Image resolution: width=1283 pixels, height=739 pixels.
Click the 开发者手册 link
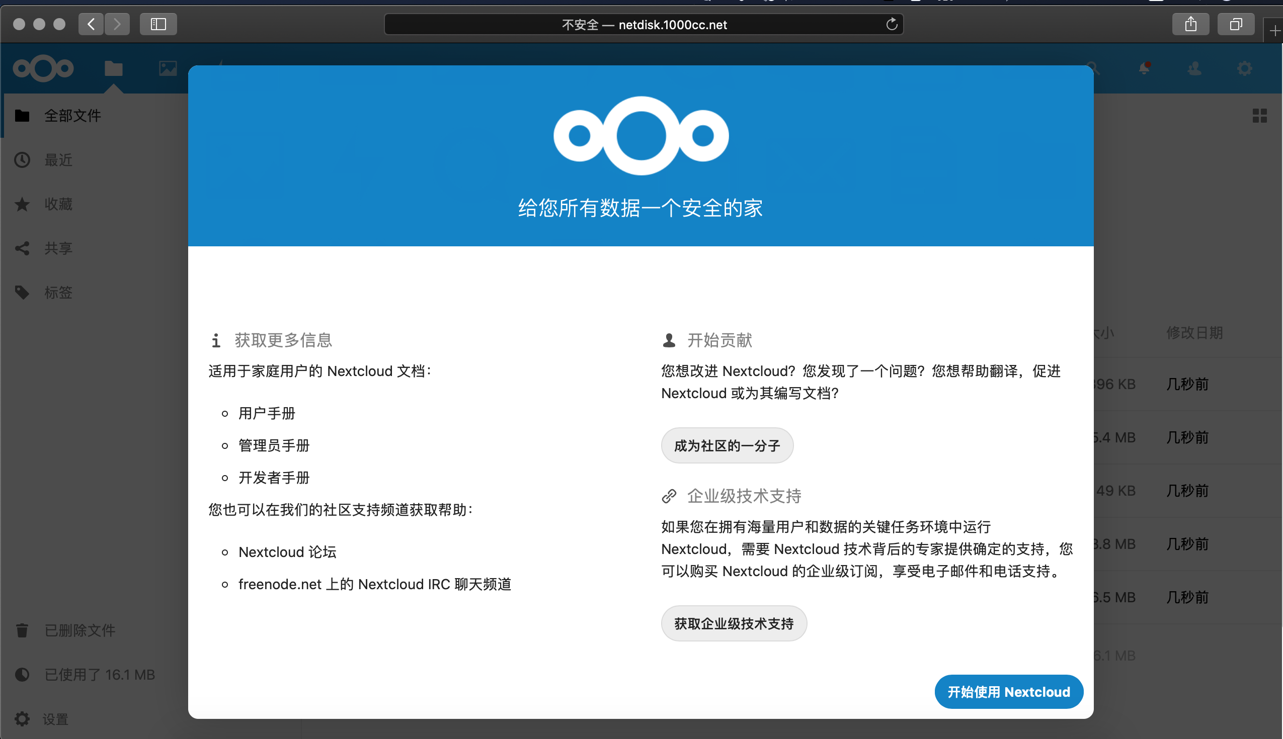click(x=274, y=478)
